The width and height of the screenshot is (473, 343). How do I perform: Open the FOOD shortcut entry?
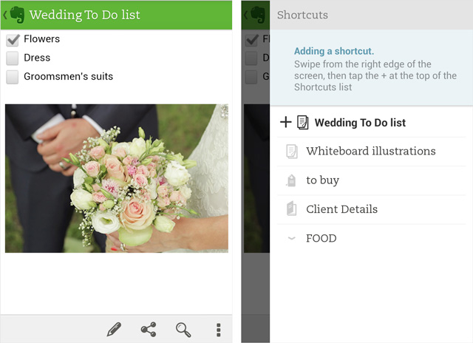pyautogui.click(x=371, y=238)
